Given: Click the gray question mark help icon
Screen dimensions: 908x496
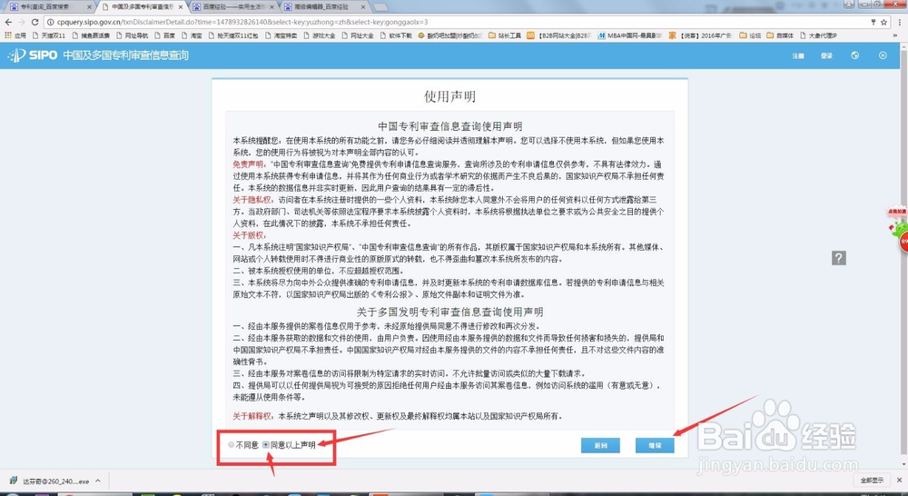Looking at the screenshot, I should [839, 258].
